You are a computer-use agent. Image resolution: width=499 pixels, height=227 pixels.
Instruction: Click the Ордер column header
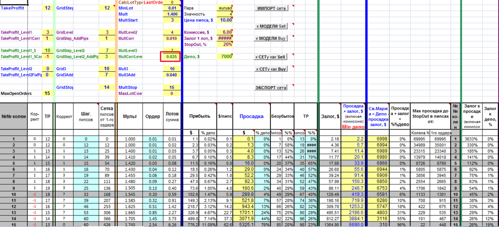point(153,116)
